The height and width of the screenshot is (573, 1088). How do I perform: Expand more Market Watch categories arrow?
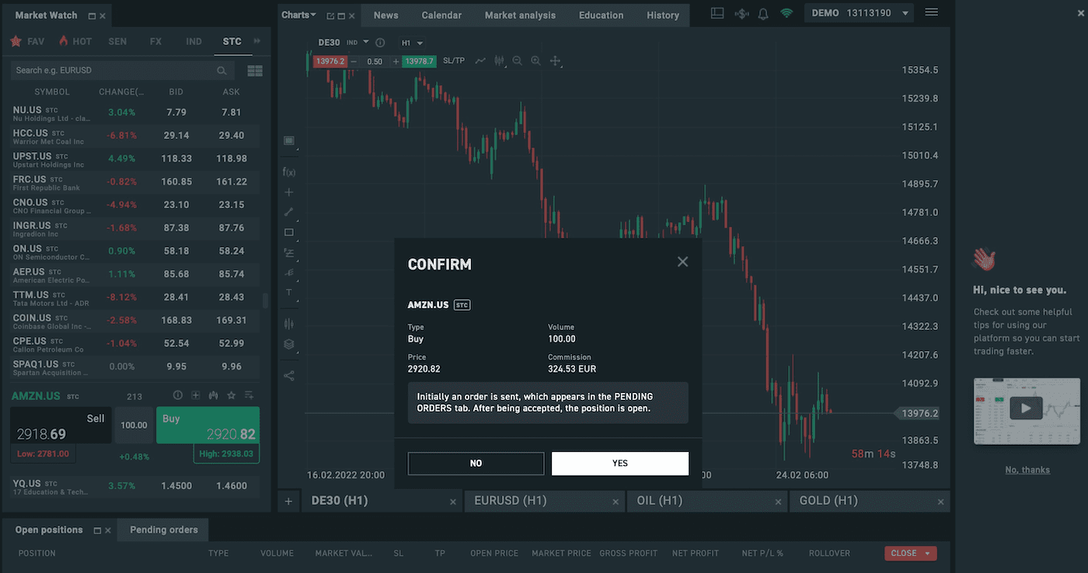tap(257, 41)
